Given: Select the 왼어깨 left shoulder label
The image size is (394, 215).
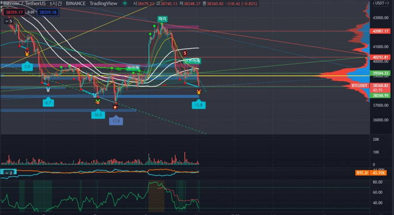Looking at the screenshot, I should coord(133,68).
